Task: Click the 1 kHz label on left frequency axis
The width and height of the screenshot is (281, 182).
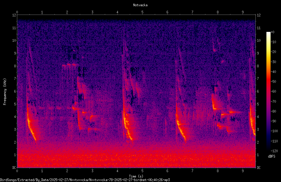Action: click(15, 155)
